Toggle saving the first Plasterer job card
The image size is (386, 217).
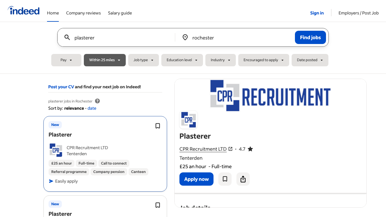point(157,126)
